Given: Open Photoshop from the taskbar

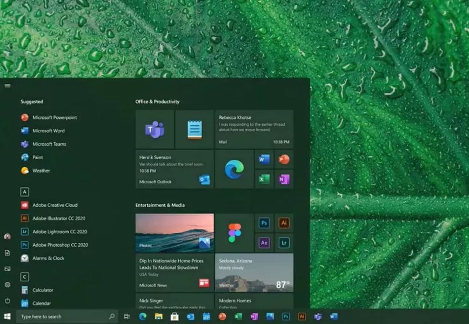Looking at the screenshot, I should [286, 316].
